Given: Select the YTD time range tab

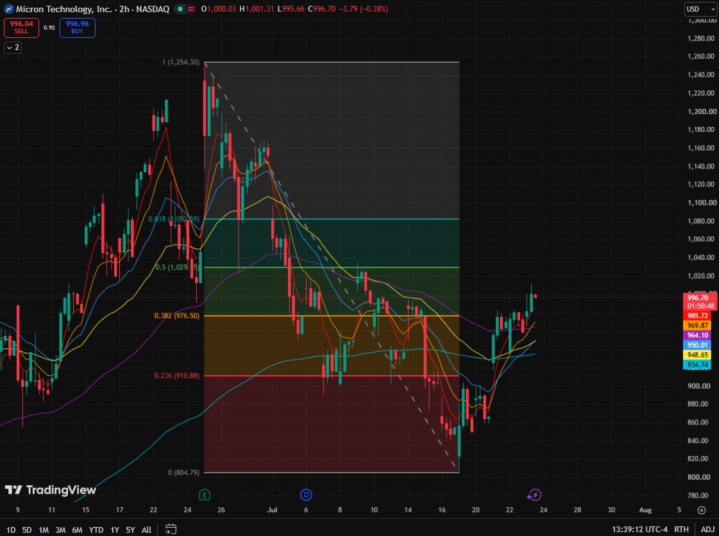Looking at the screenshot, I should [96, 530].
